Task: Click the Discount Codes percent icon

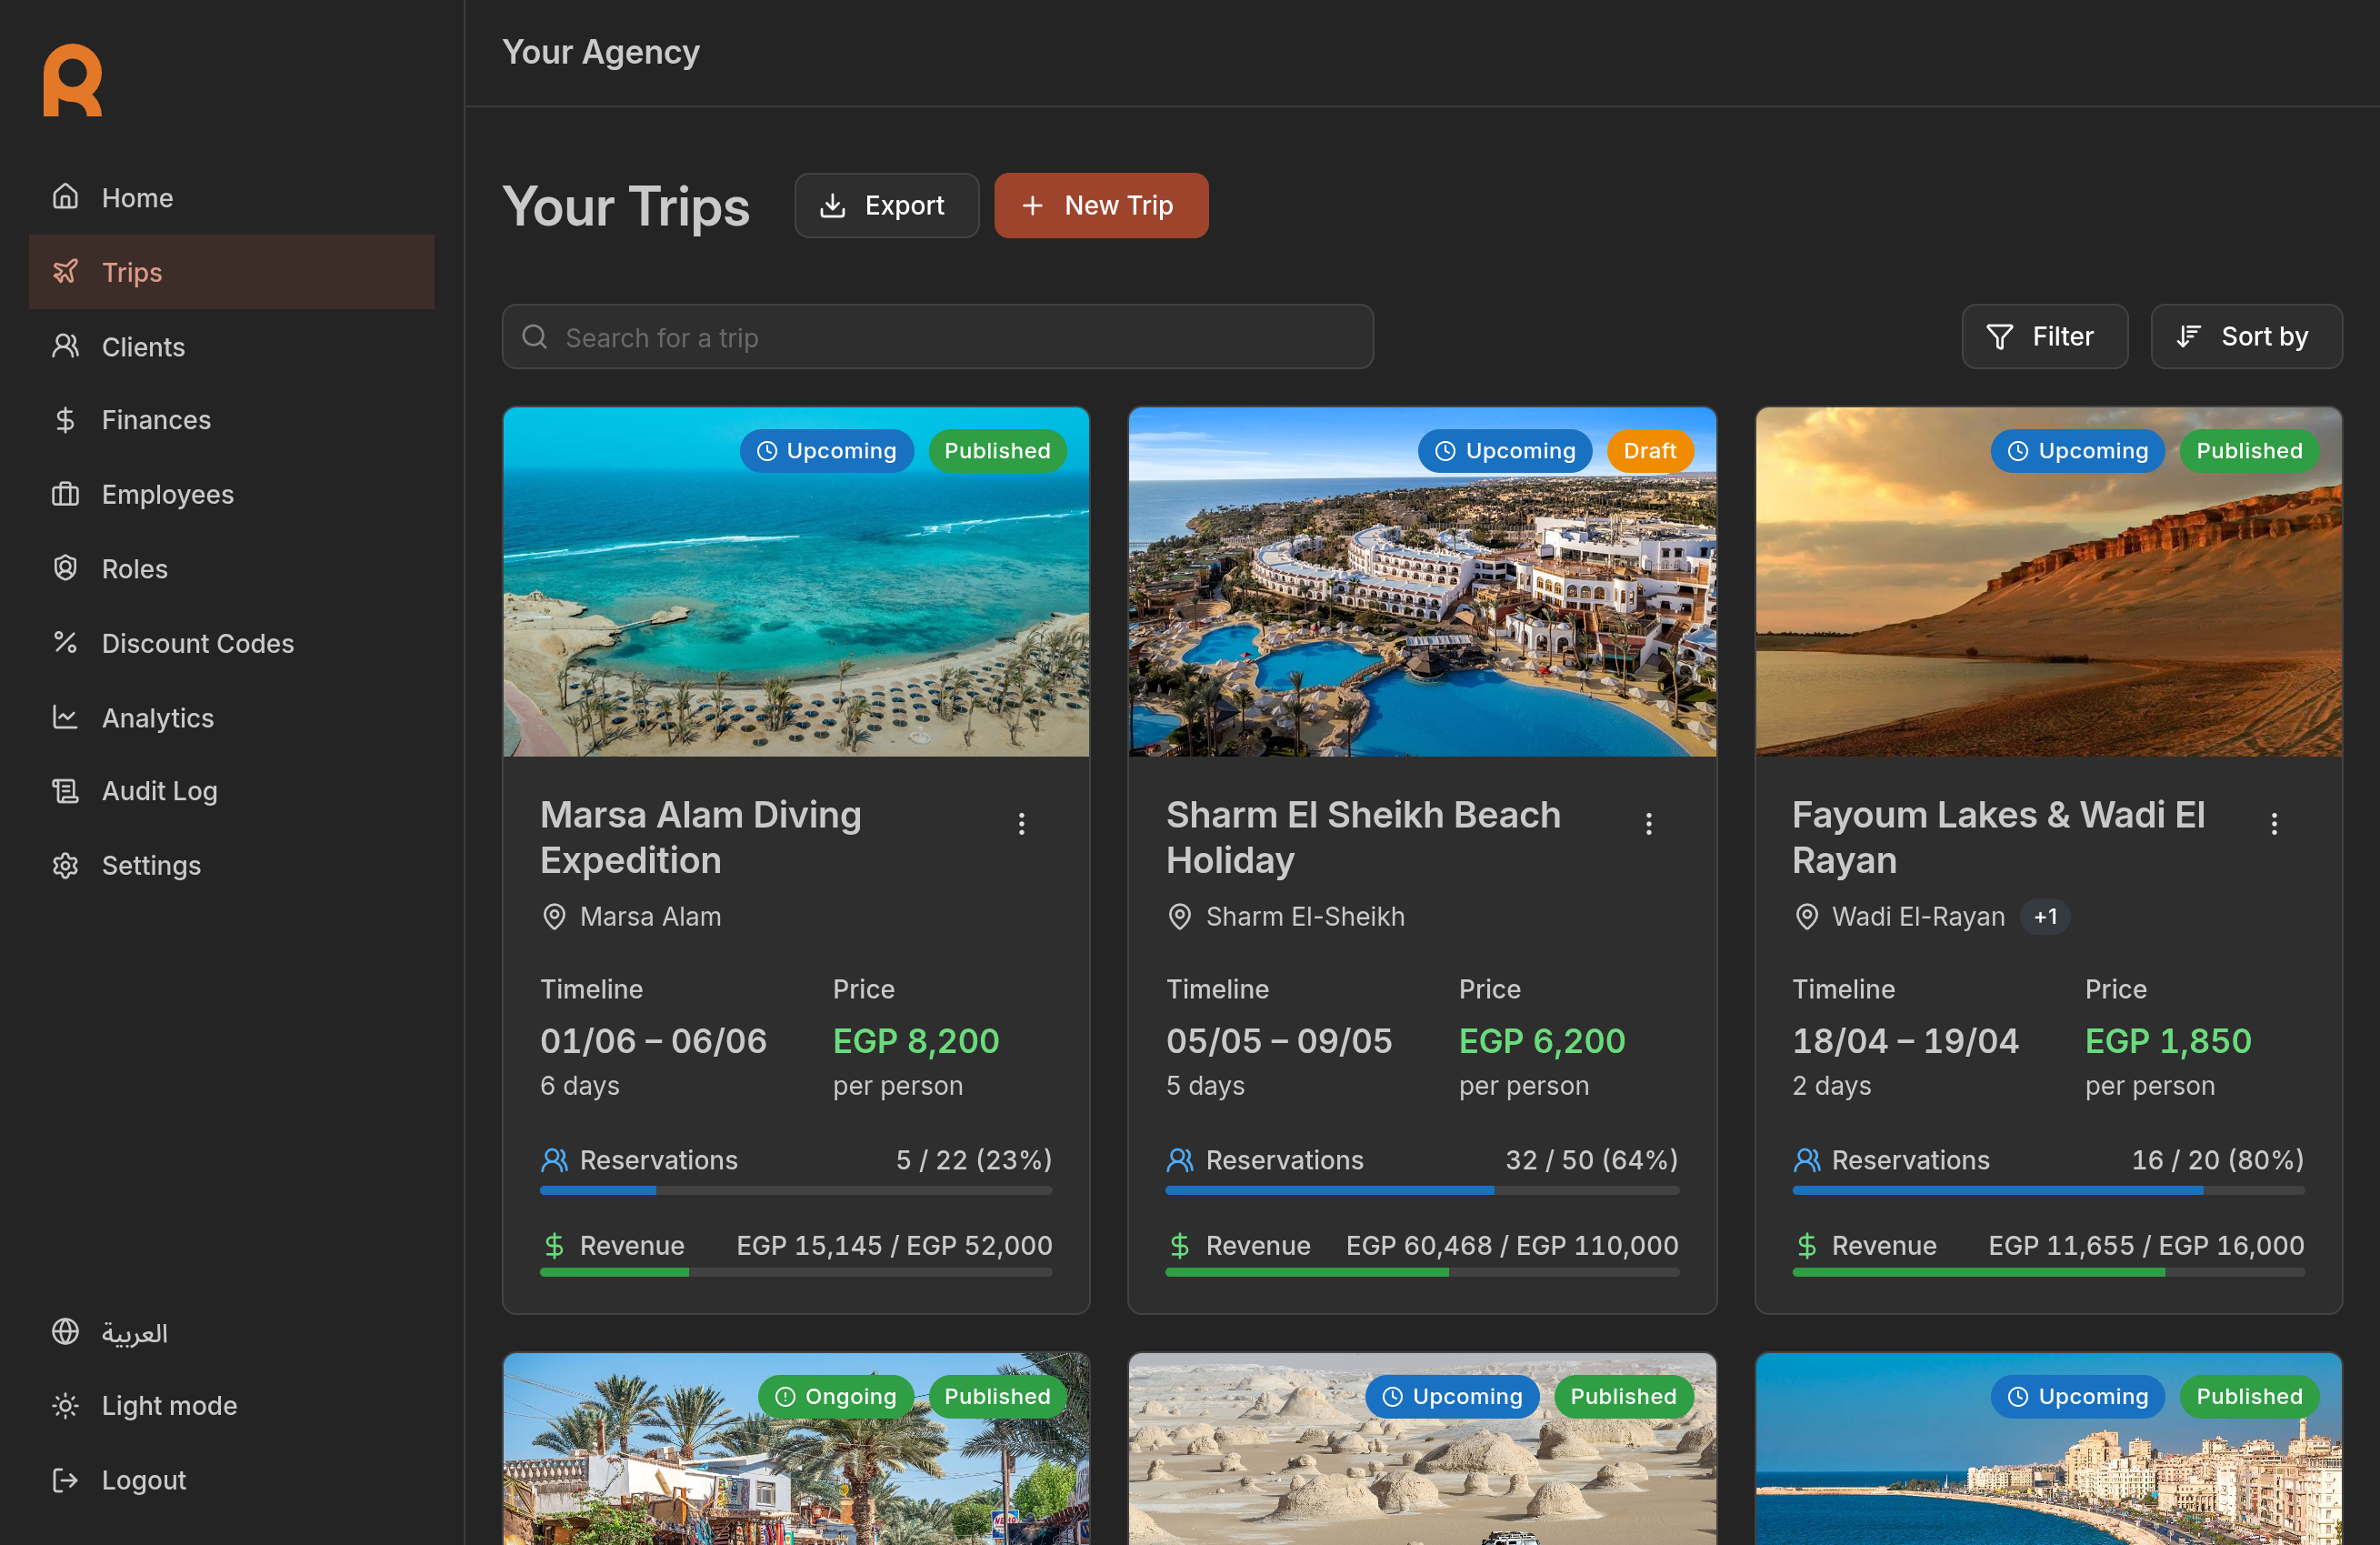Action: (65, 643)
